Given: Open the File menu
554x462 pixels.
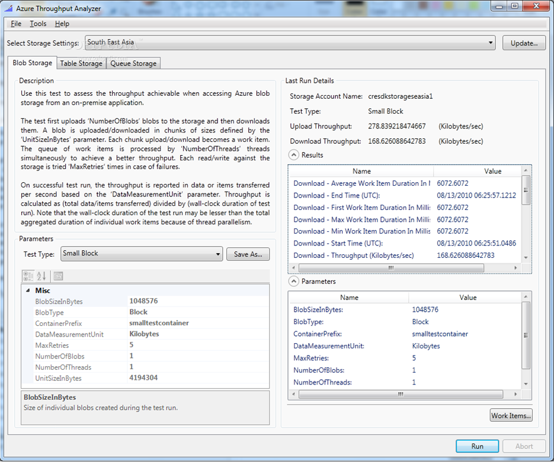Looking at the screenshot, I should pos(16,24).
